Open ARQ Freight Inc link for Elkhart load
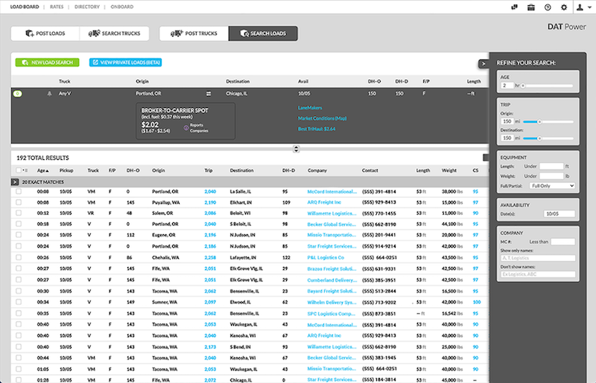The height and width of the screenshot is (383, 596). click(x=324, y=202)
